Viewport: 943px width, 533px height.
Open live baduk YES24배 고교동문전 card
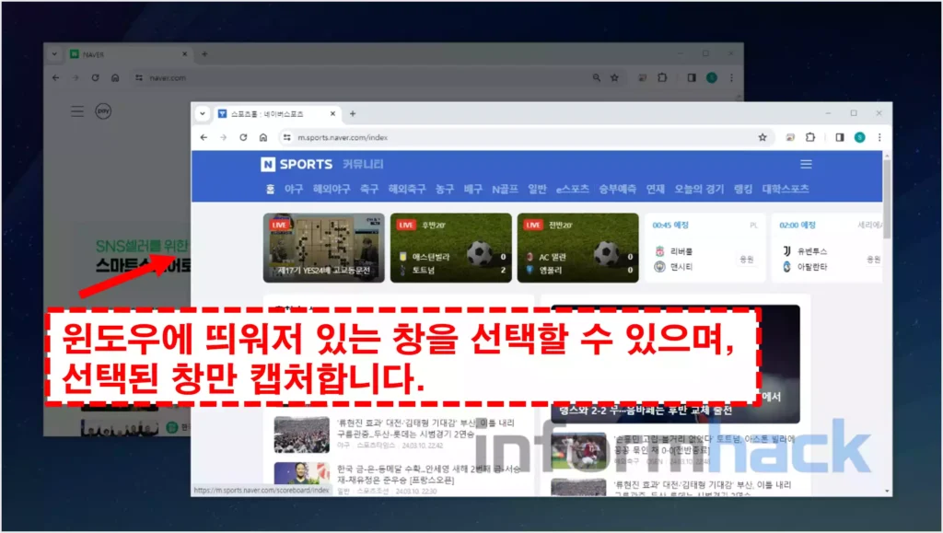323,248
